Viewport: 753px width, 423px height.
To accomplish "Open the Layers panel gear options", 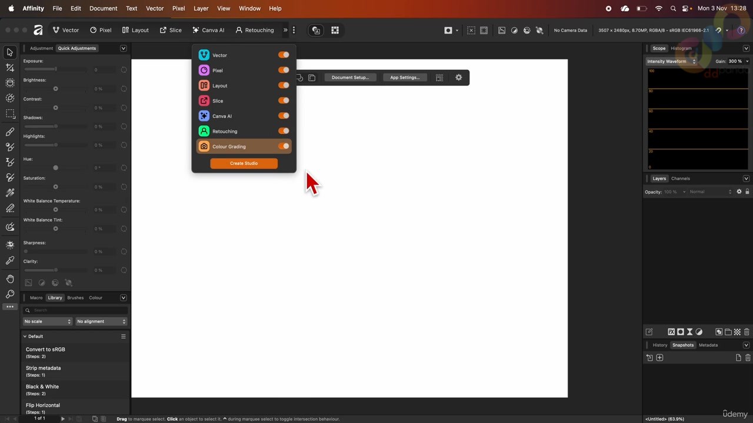I will (739, 192).
